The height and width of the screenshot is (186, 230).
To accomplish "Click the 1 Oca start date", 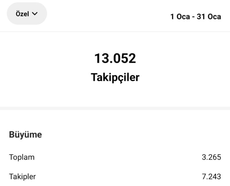I will tap(180, 16).
